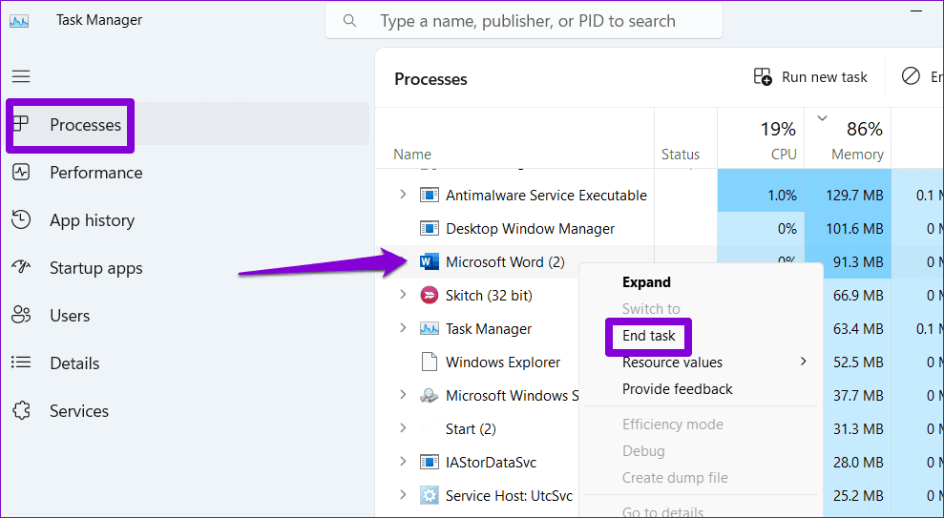The image size is (944, 518).
Task: Click the Service Host: UtcSvc gear icon
Action: [429, 496]
